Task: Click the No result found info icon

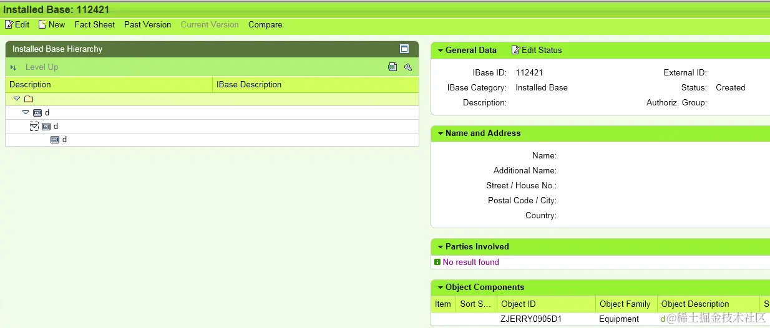Action: click(437, 262)
